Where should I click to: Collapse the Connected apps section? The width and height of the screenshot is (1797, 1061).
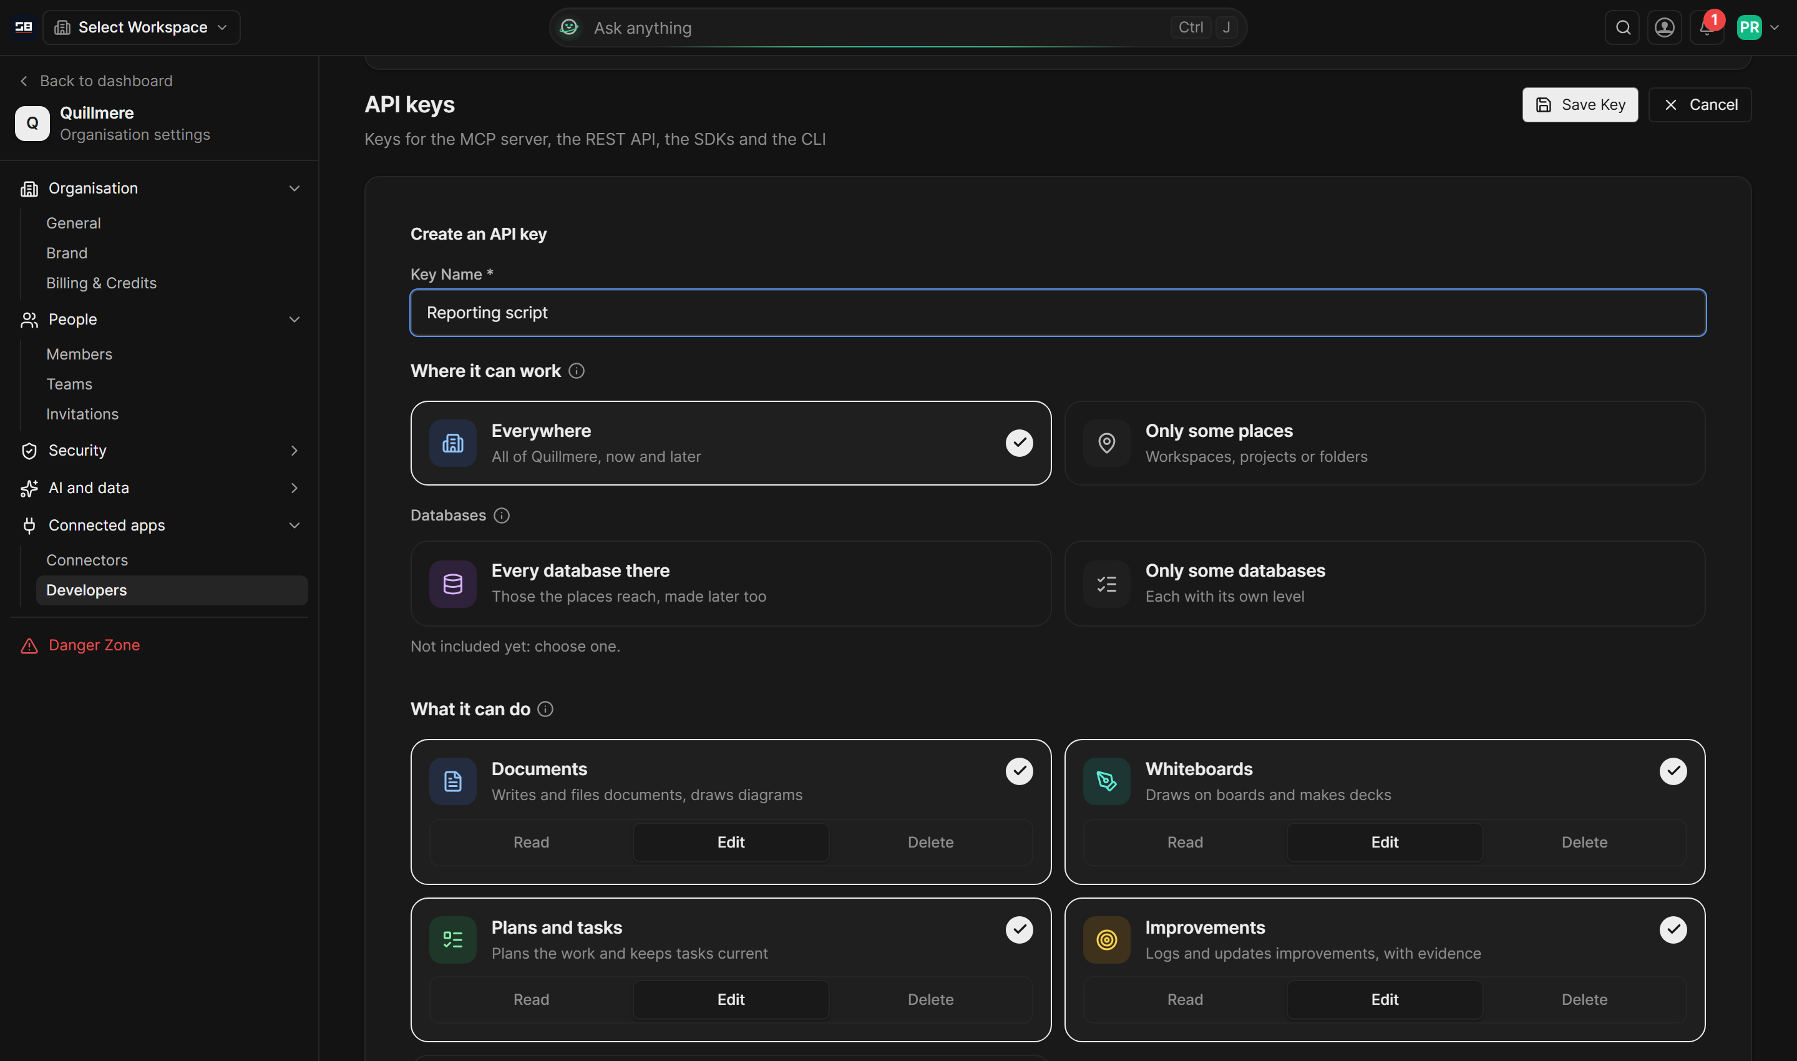pyautogui.click(x=160, y=525)
